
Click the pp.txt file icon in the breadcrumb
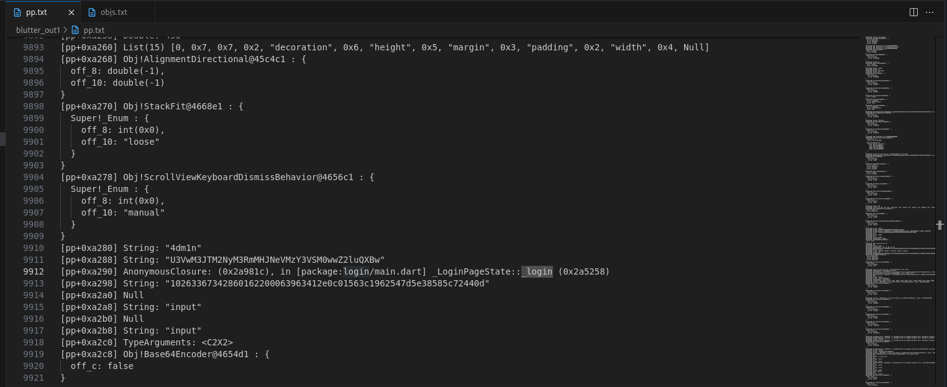[x=75, y=30]
